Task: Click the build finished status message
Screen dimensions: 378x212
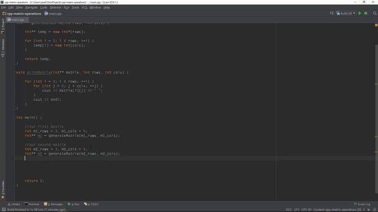Action: click(x=36, y=210)
